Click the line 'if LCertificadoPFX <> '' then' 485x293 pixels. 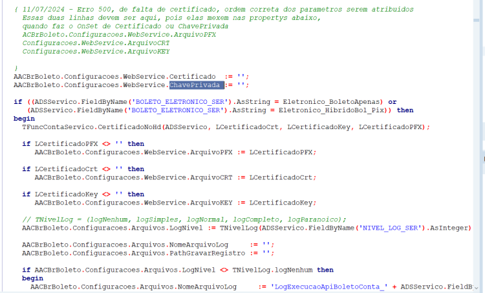tap(83, 144)
